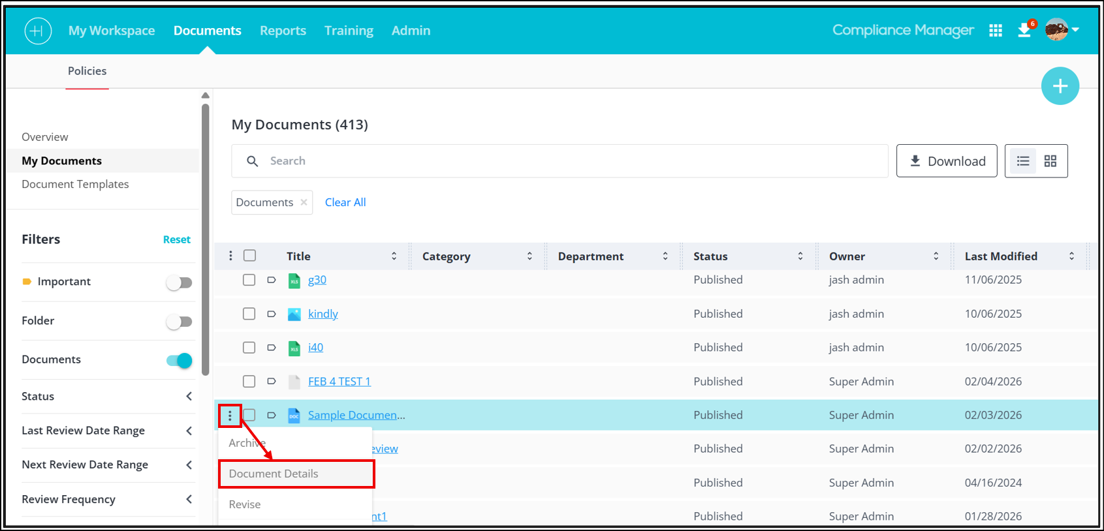Open the apps grid icon in header
The height and width of the screenshot is (531, 1104).
[995, 31]
